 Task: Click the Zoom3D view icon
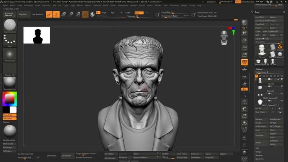[x=244, y=116]
